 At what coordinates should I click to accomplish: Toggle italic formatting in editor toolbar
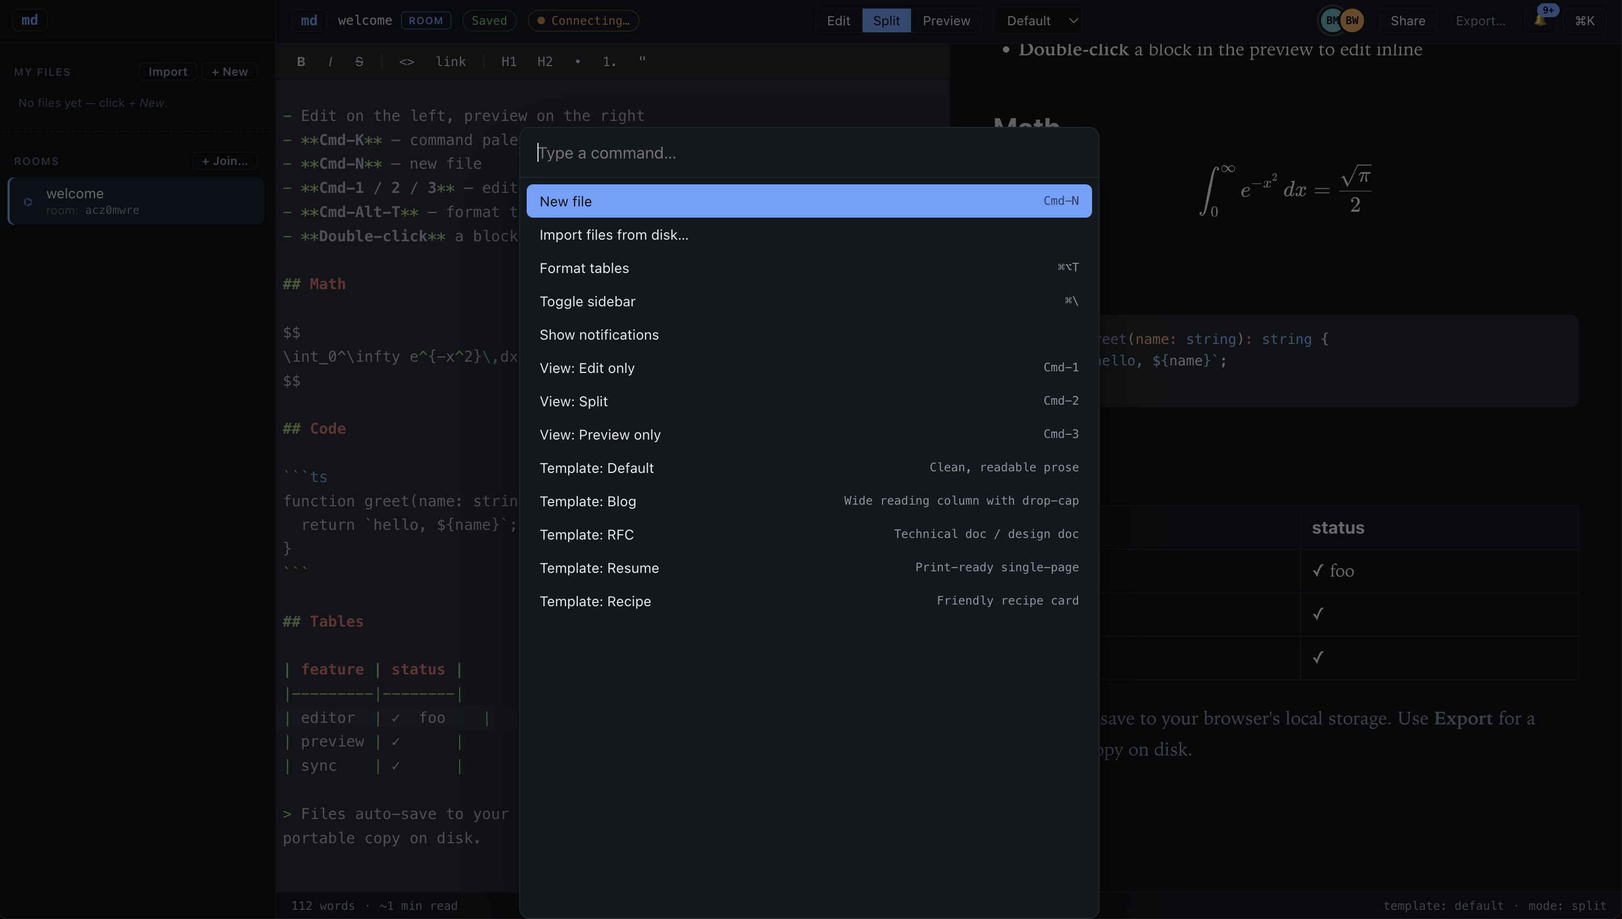tap(330, 61)
